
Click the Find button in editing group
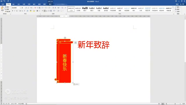click(x=178, y=7)
